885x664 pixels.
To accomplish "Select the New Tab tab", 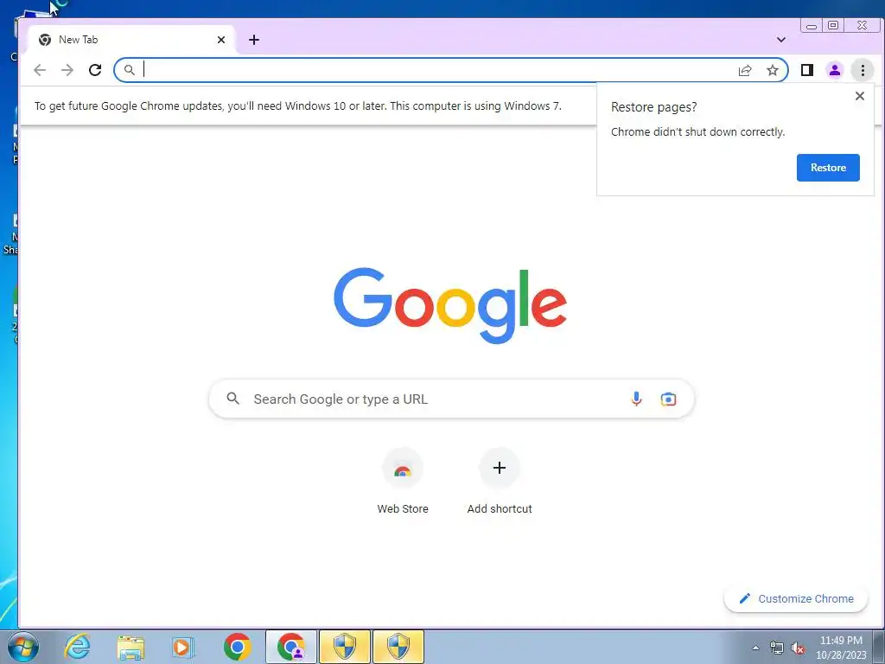I will tap(131, 40).
